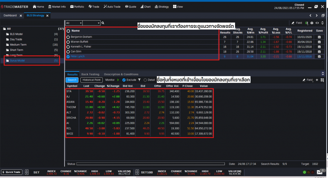Select the Warren Buffett radio button
Screen dimensions: 328x178
tap(68, 42)
